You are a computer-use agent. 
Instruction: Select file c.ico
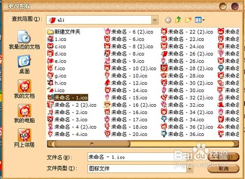coord(56,46)
